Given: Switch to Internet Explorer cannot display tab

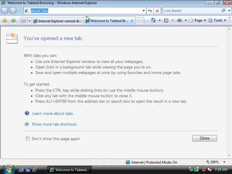Looking at the screenshot, I should 57,21.
